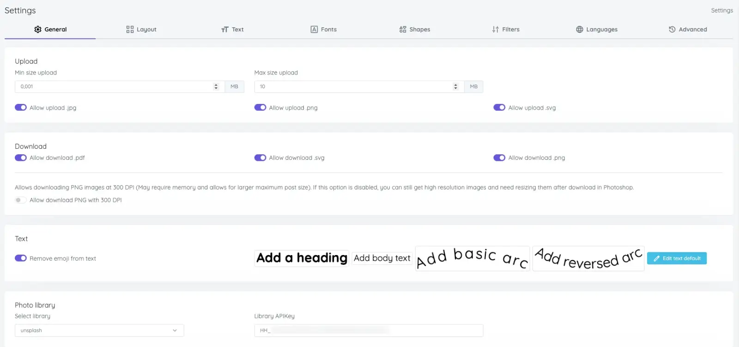The height and width of the screenshot is (347, 739).
Task: Open the Layout tab
Action: [141, 30]
